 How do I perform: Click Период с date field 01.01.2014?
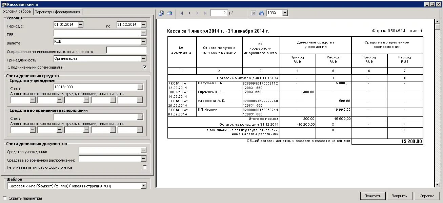click(65, 24)
